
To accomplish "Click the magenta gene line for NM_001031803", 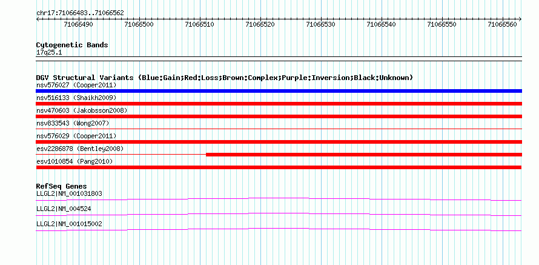I will point(279,199).
